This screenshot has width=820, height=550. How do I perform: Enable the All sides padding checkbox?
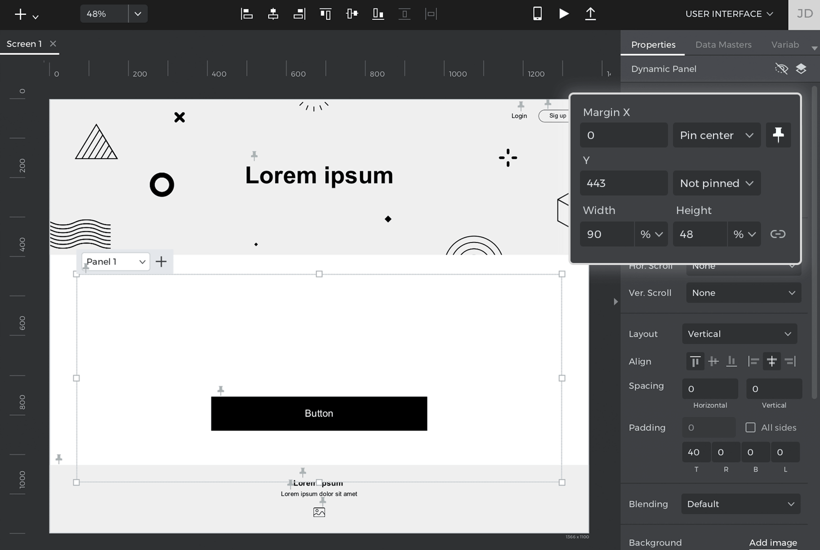[750, 427]
